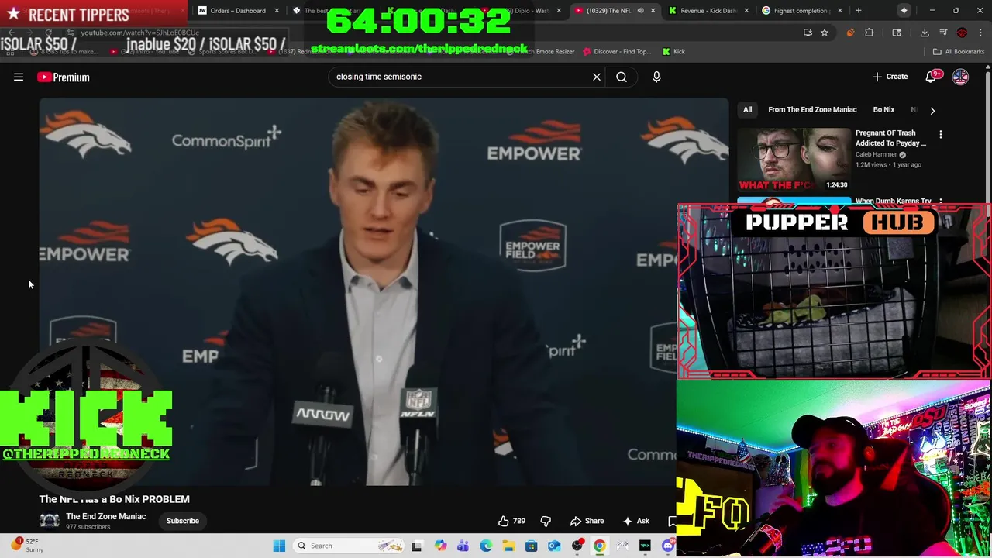This screenshot has height=558, width=992.
Task: Open the Discover - Find Top bookmark
Action: 618,52
